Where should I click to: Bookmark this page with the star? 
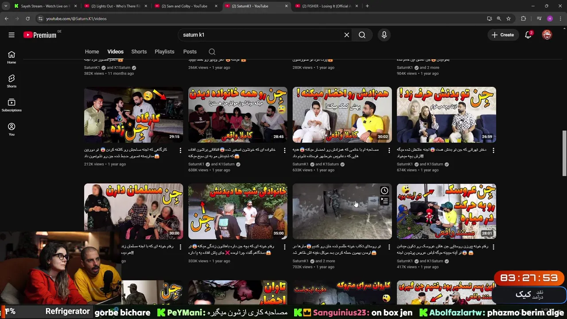pos(509,19)
